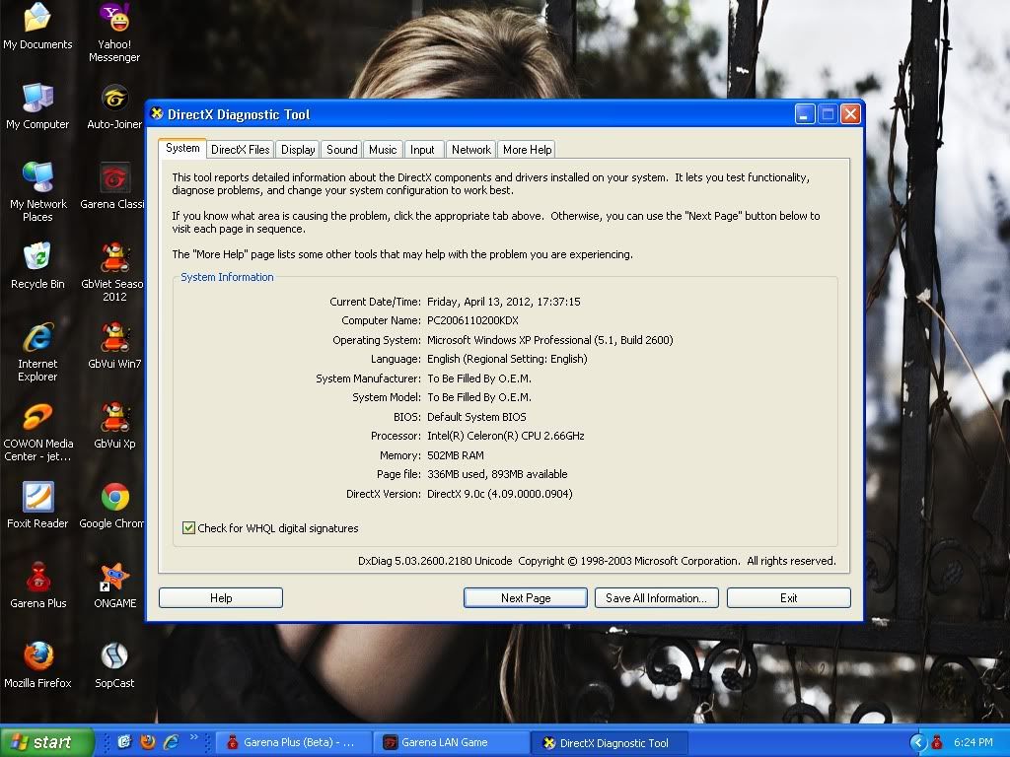Click 'Intel(R) Celeron(R) CPU 2.66GHz' value

tap(506, 436)
